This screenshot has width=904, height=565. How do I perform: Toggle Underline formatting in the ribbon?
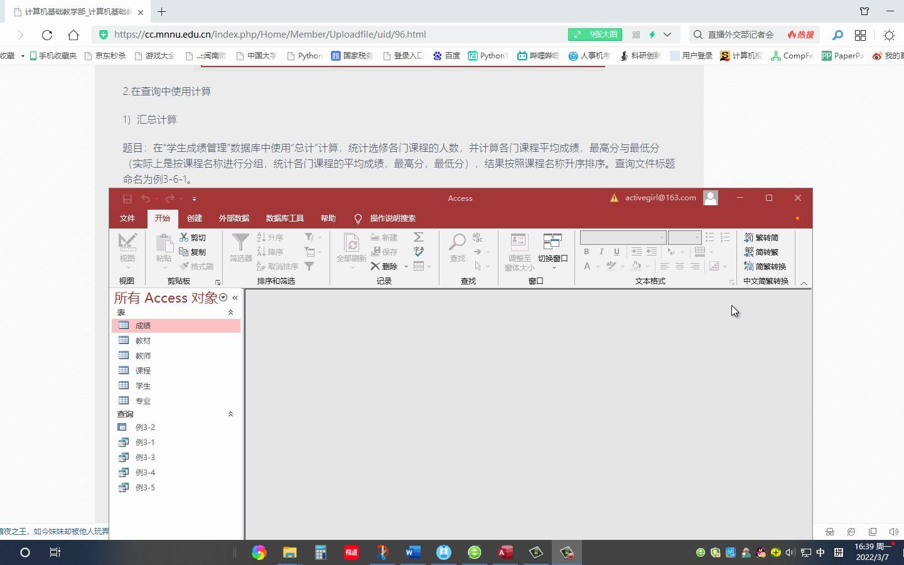pyautogui.click(x=616, y=251)
